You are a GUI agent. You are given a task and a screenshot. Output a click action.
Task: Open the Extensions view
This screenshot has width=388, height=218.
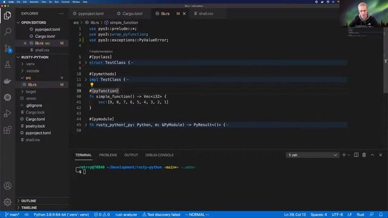coord(7,130)
